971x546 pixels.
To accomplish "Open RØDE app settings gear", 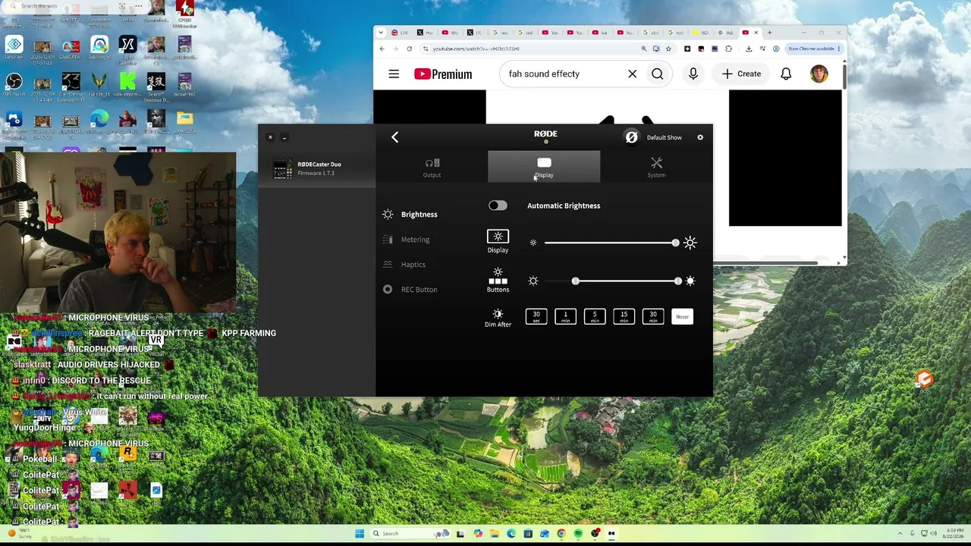I will (700, 137).
